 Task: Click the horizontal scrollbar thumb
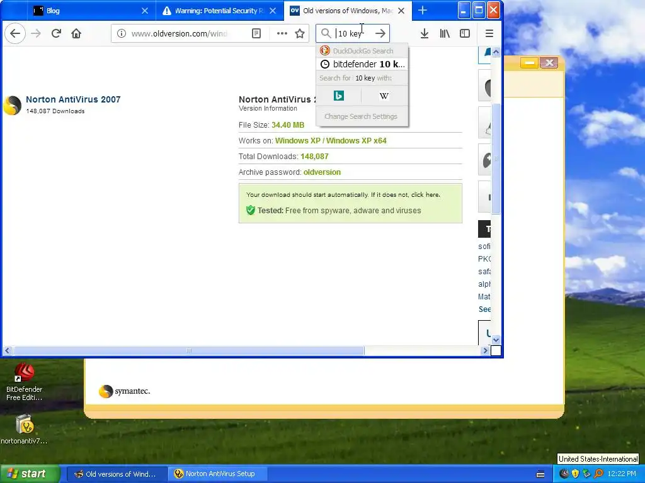point(189,351)
